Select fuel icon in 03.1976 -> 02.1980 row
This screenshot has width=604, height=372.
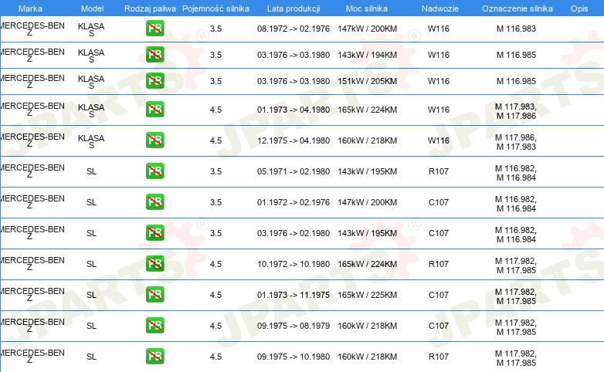[154, 232]
